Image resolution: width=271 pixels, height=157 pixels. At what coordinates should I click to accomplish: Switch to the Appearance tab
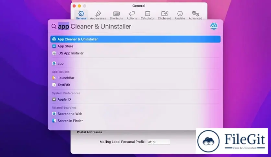pos(98,15)
